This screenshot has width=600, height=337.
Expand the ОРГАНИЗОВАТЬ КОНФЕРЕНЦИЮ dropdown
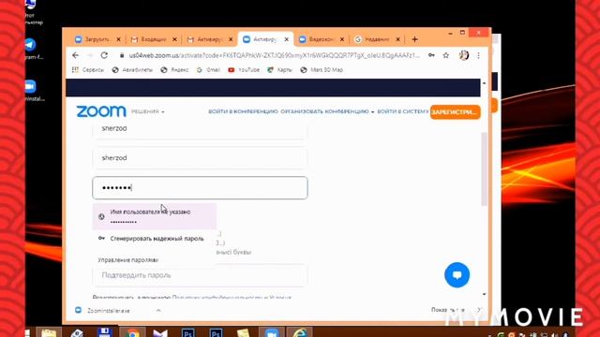[327, 111]
